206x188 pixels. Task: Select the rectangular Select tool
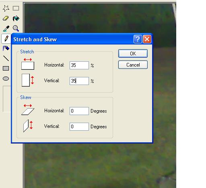coord(16,8)
